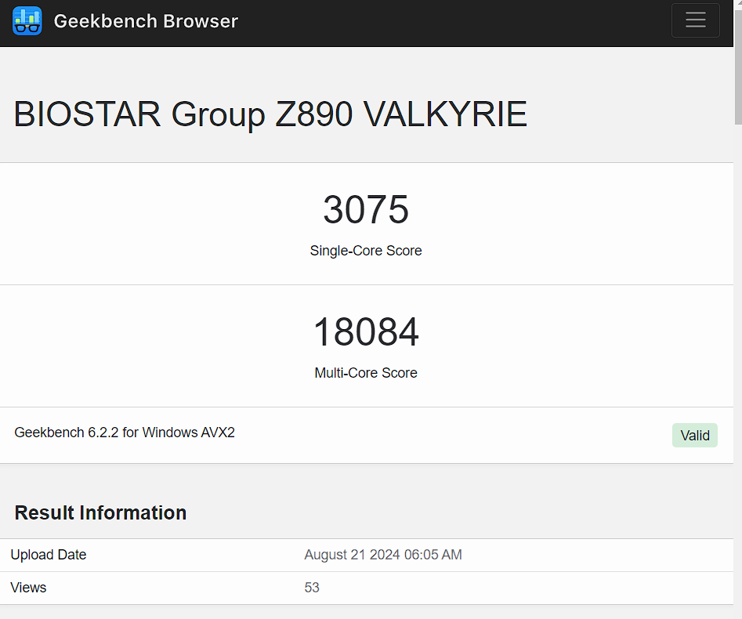Click the Geekbench logo icon
Image resolution: width=742 pixels, height=619 pixels.
pos(27,21)
